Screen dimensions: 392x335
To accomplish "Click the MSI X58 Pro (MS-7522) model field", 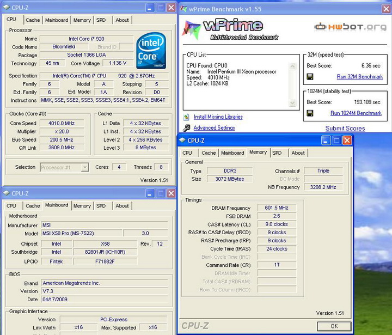I will click(x=82, y=233).
